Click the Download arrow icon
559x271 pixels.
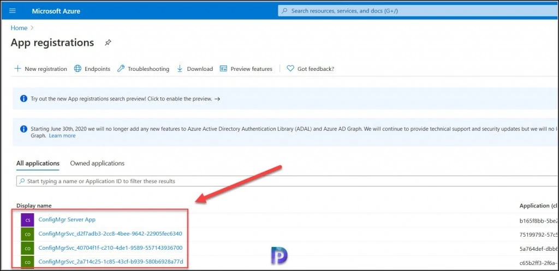click(x=180, y=68)
